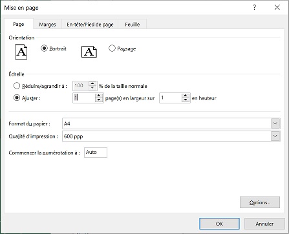Increase the pages en largeur value
This screenshot has width=289, height=234.
click(99, 96)
